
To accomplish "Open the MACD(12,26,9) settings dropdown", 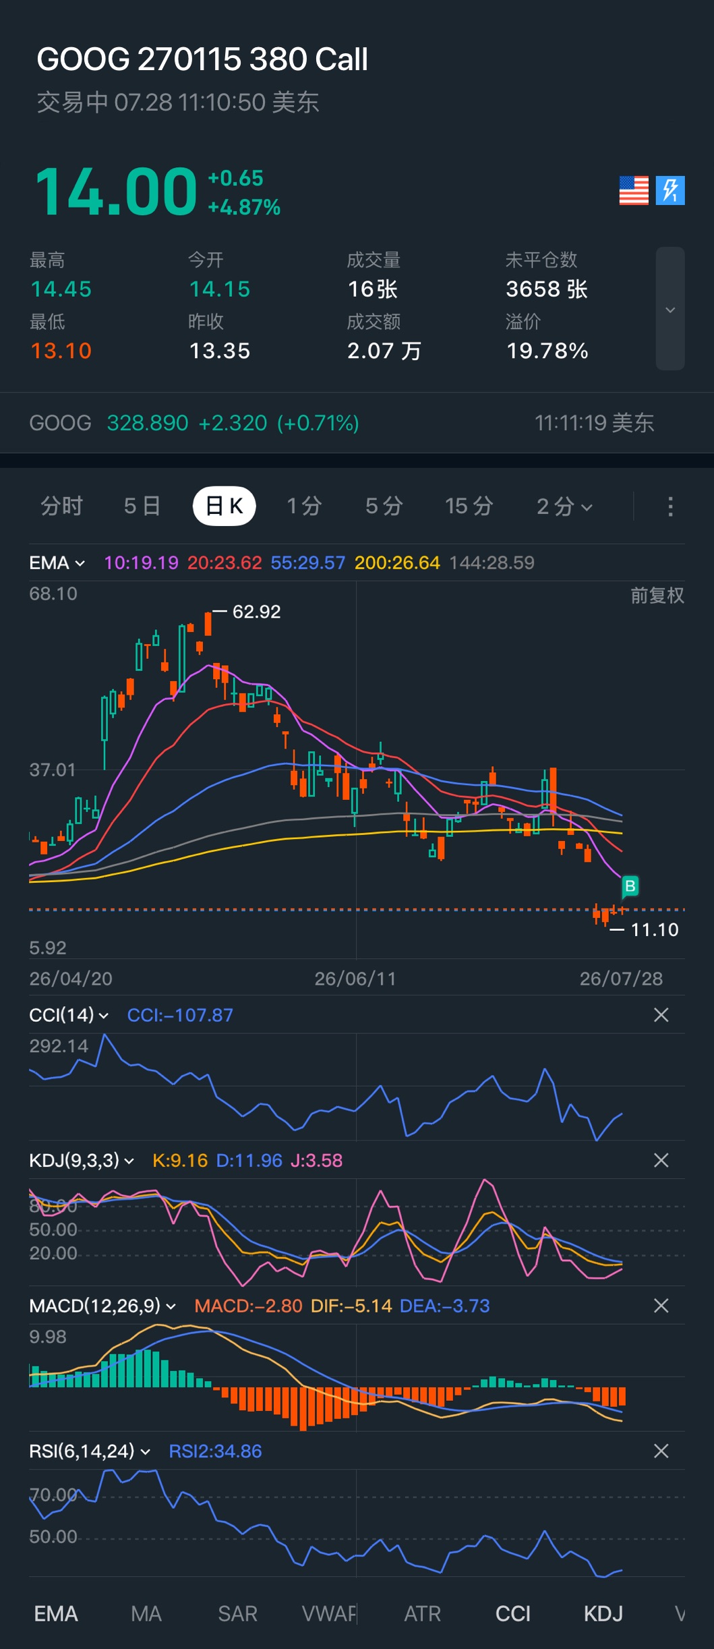I will pyautogui.click(x=102, y=1306).
